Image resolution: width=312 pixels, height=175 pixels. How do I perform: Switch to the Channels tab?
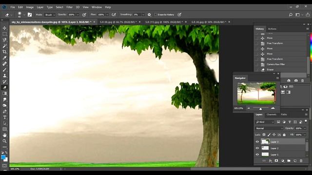272,115
